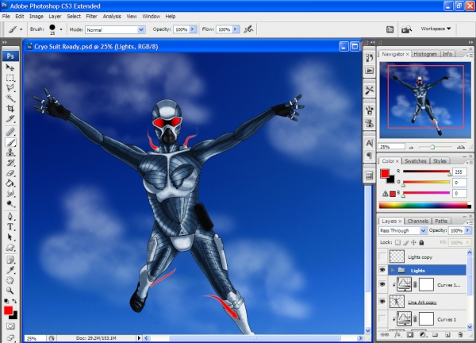
Task: Swap foreground and background colors icon
Action: click(x=14, y=301)
